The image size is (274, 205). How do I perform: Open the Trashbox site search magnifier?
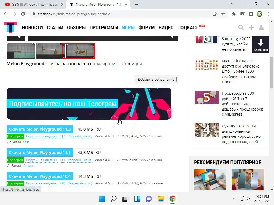tap(241, 27)
